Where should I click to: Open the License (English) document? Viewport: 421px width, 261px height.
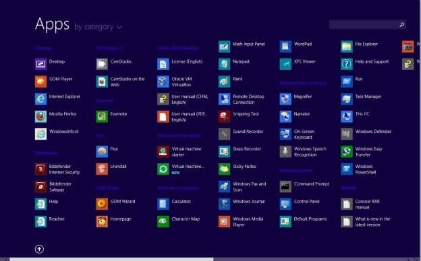click(x=180, y=64)
